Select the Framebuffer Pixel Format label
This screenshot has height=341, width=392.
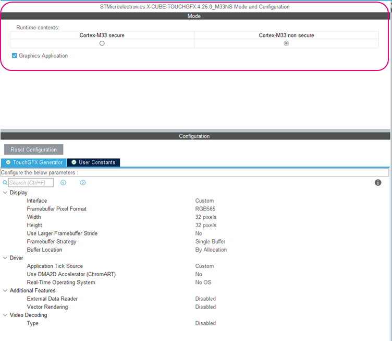click(x=56, y=209)
